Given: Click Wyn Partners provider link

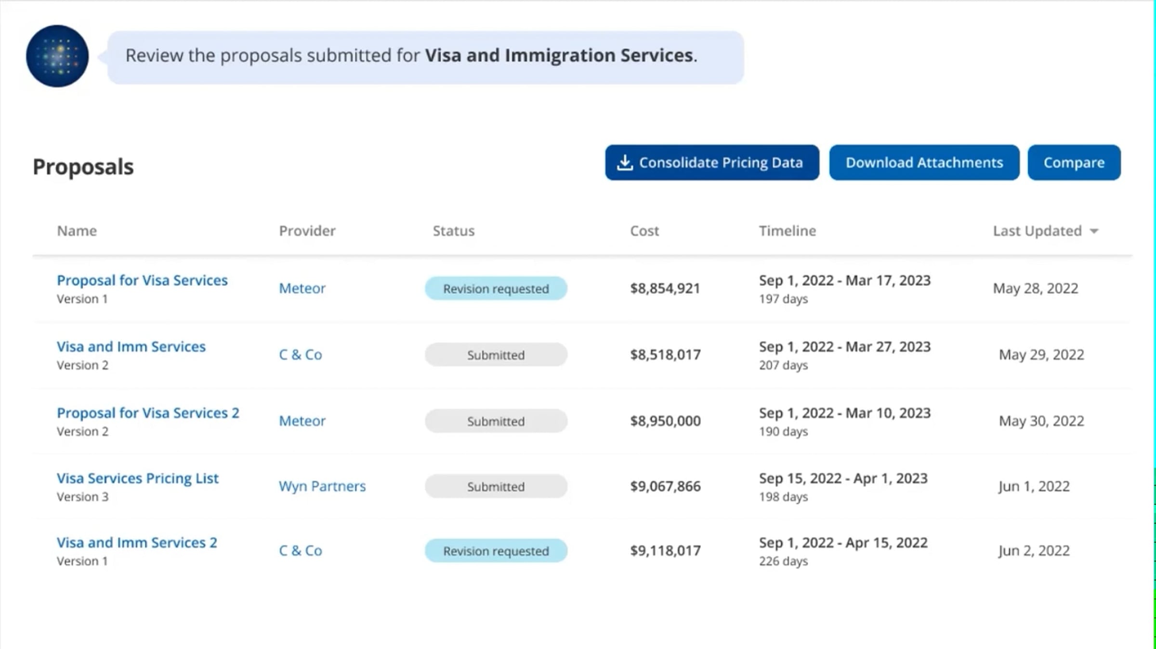Looking at the screenshot, I should (x=322, y=486).
